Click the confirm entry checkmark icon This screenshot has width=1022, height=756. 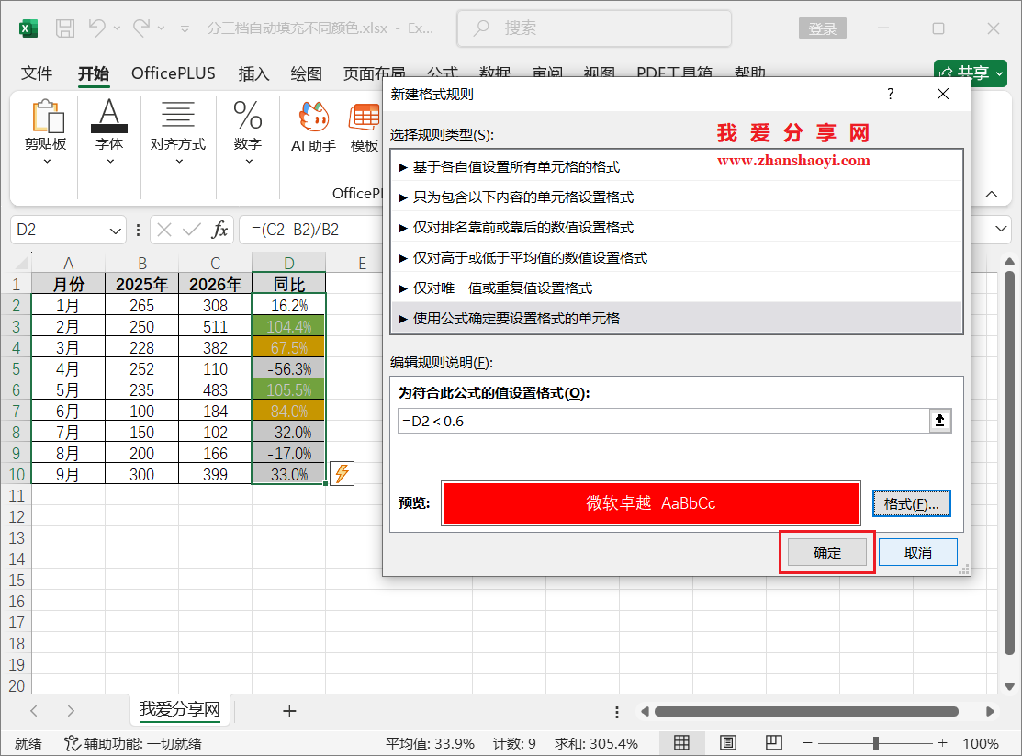point(192,230)
